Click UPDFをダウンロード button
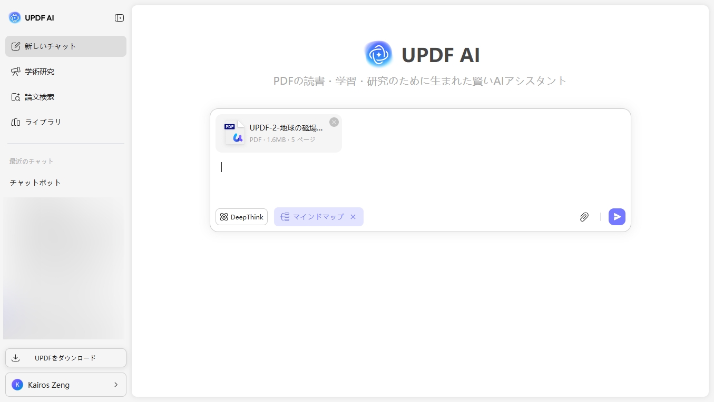714x402 pixels. (x=66, y=358)
